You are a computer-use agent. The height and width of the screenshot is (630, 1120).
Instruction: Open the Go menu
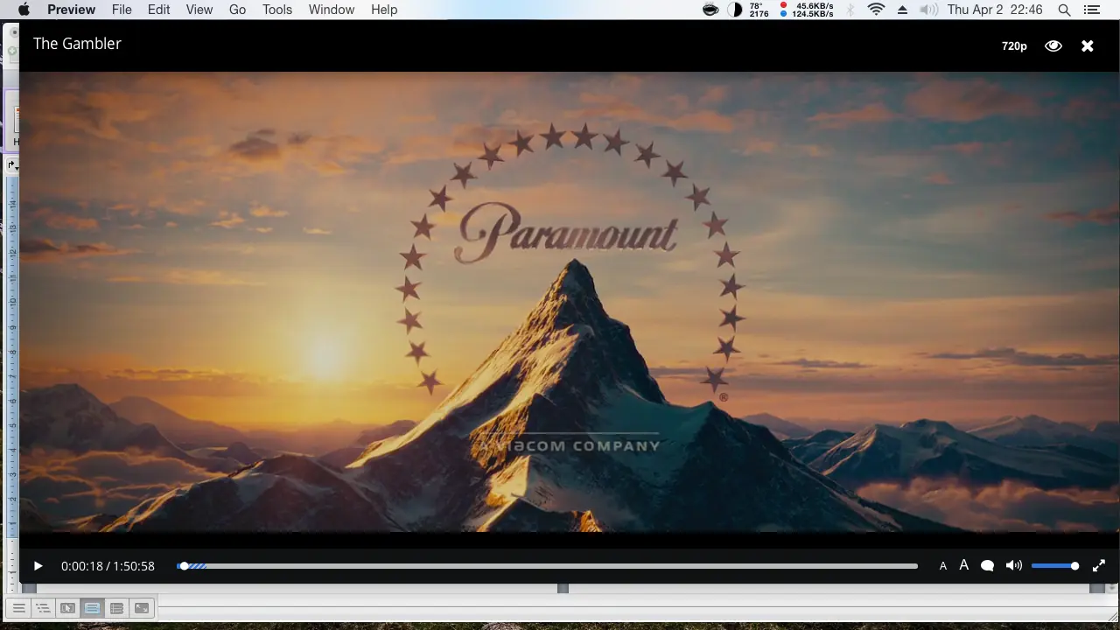[x=237, y=10]
